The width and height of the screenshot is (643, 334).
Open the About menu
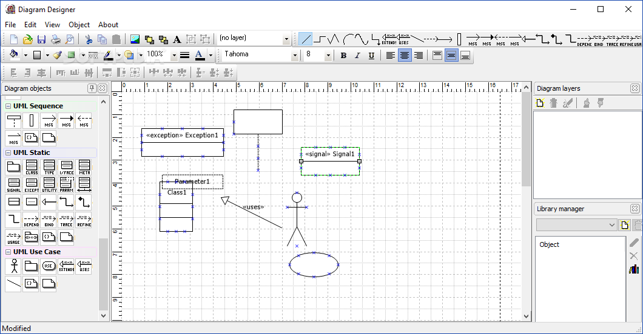tap(108, 25)
